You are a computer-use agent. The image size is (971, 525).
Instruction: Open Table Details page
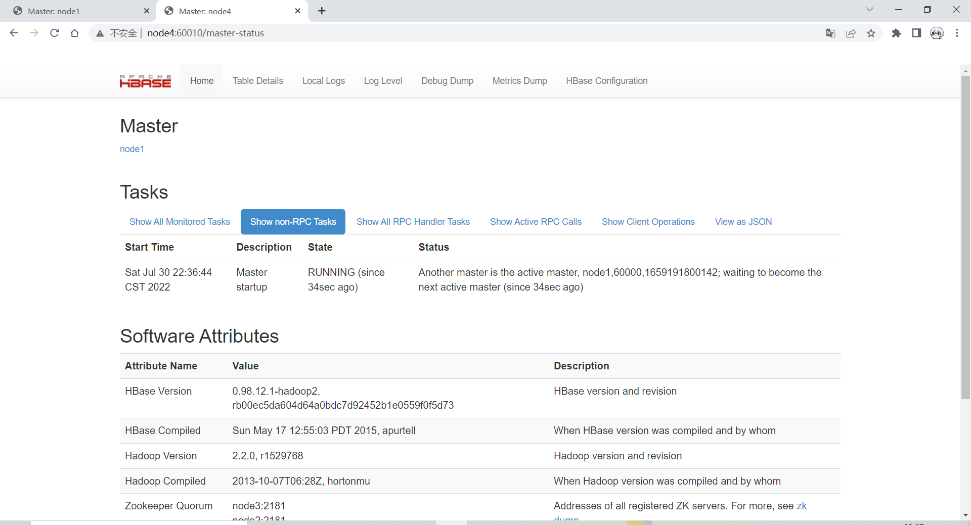[258, 81]
